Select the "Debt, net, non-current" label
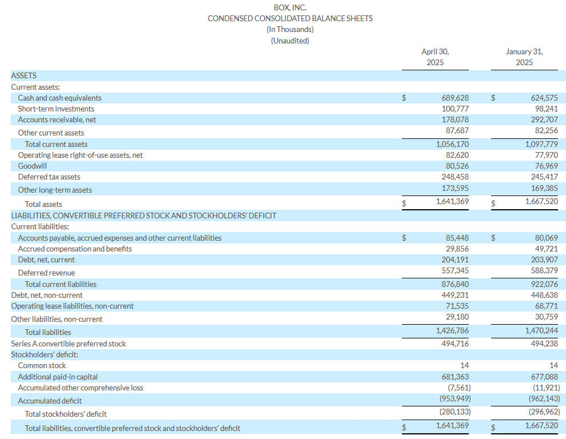The width and height of the screenshot is (566, 439). [x=46, y=295]
